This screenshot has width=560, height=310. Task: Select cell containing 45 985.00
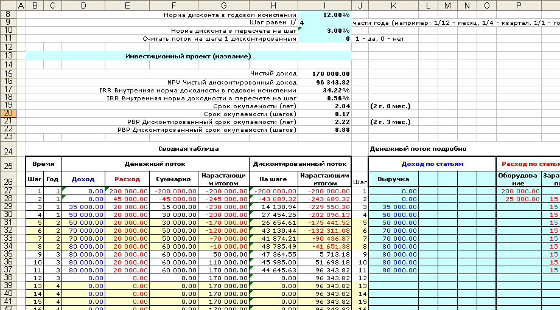click(x=273, y=262)
